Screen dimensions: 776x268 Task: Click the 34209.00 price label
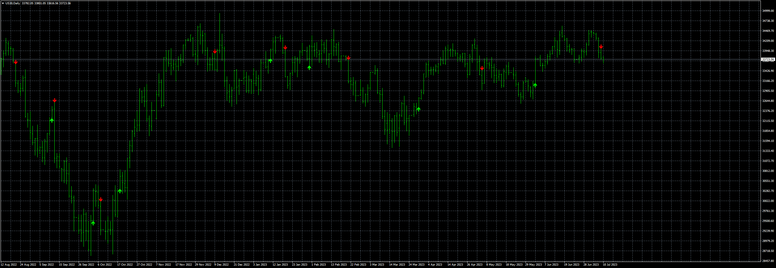pos(768,41)
